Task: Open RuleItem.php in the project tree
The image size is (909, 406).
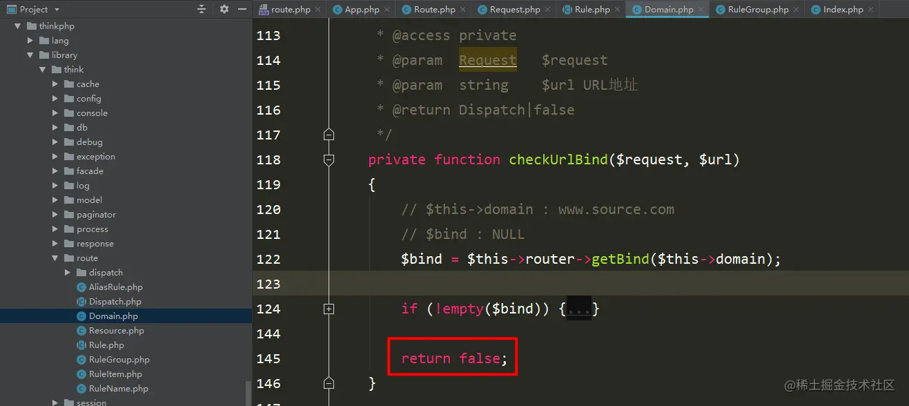Action: 115,374
